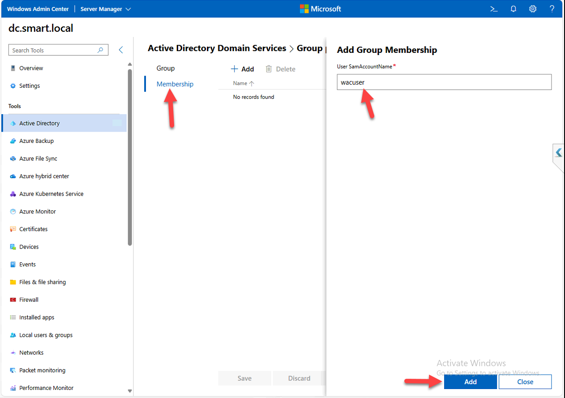Open the Overview tool
Screen dimensions: 565x398
pyautogui.click(x=64, y=68)
